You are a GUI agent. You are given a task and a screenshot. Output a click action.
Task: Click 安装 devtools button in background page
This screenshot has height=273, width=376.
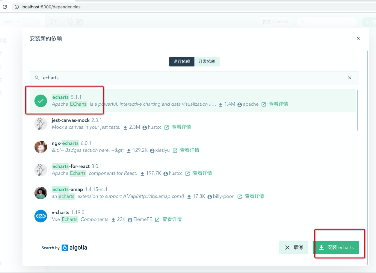point(275,22)
